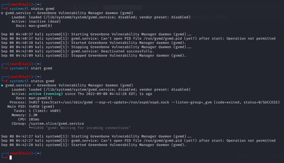Click the CGroup /system.slice/gvmd.service path
The width and height of the screenshot is (284, 163).
(x=56, y=124)
